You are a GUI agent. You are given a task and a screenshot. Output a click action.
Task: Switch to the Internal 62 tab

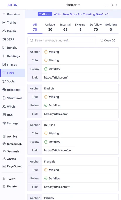(65, 27)
